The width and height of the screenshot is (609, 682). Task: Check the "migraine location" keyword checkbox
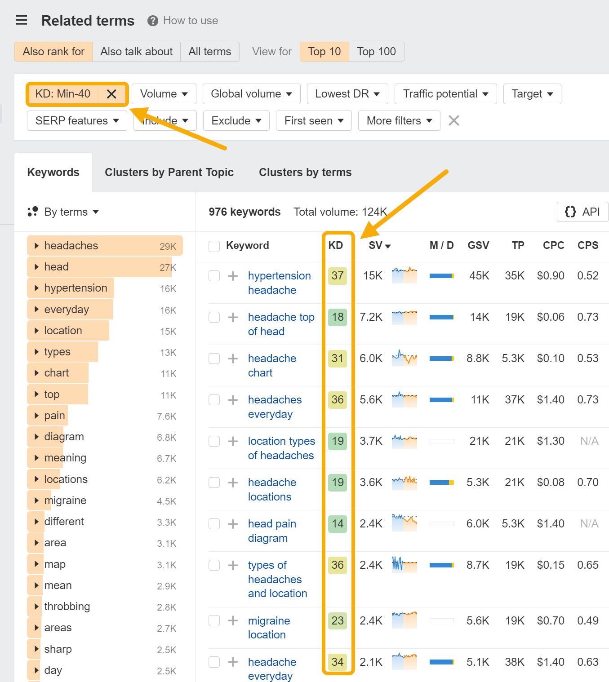pyautogui.click(x=214, y=620)
